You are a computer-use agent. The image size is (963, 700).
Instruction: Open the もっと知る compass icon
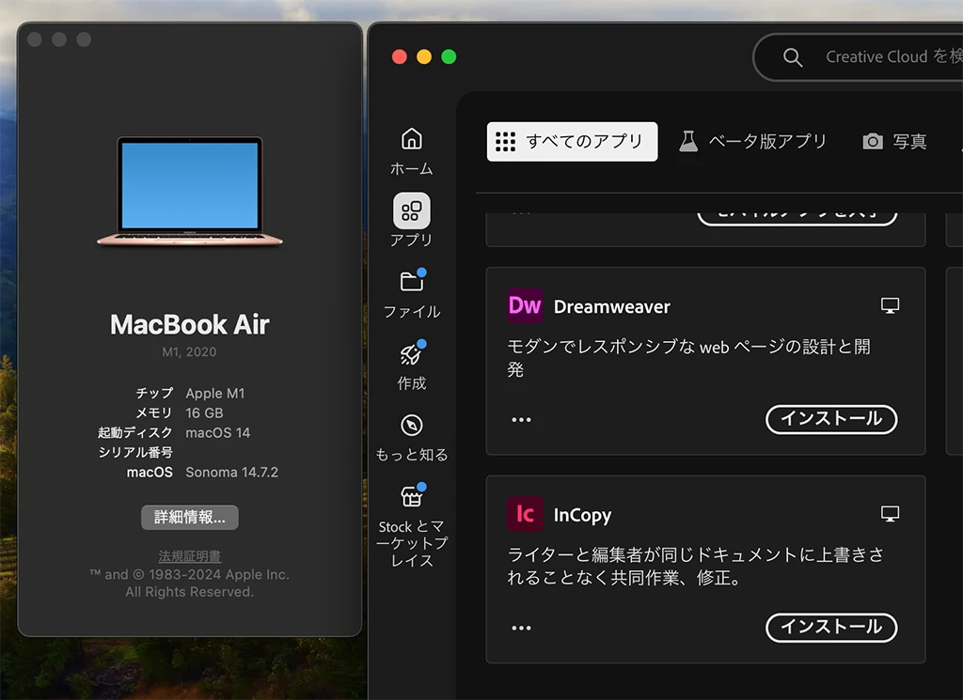point(412,425)
